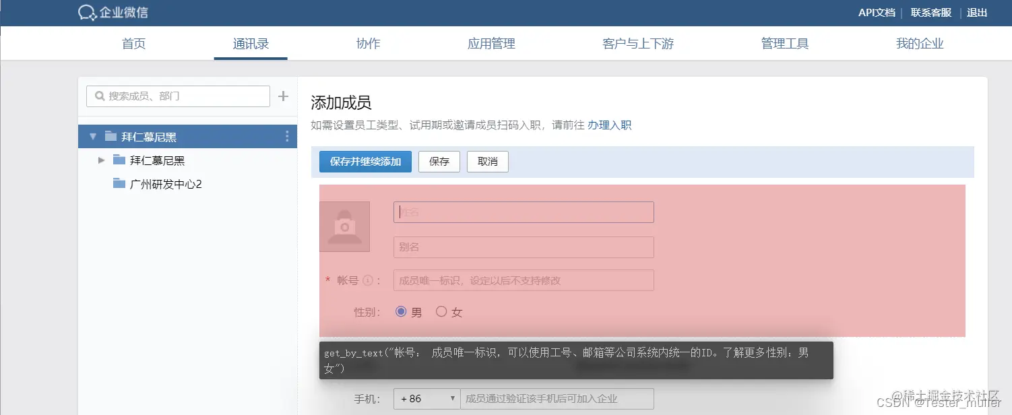Viewport: 1012px width, 415px height.
Task: Select the 男 gender radio button
Action: [x=402, y=311]
